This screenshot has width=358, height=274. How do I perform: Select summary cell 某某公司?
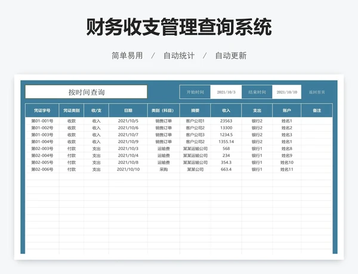pos(195,169)
